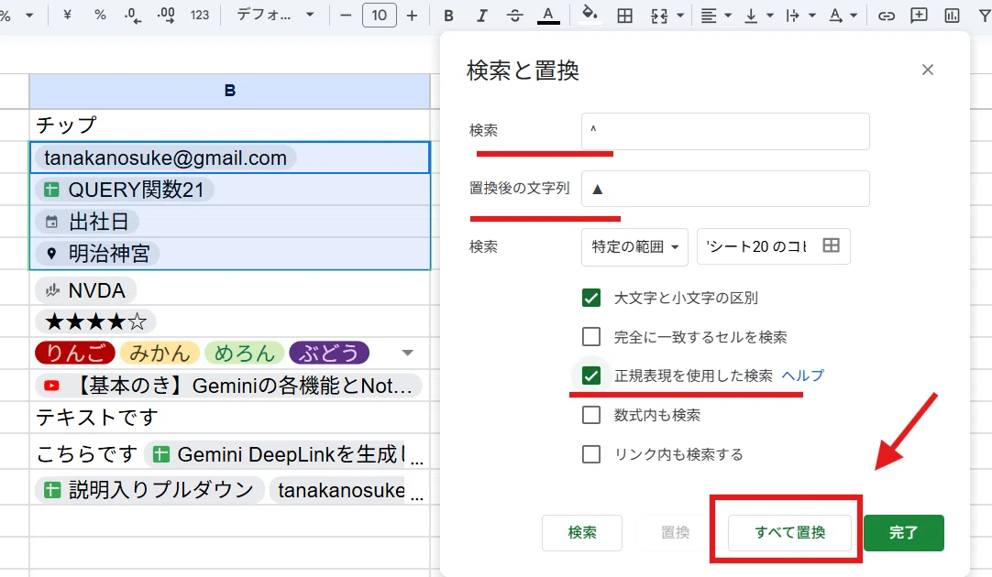Toggle italic formatting
The height and width of the screenshot is (577, 992).
pos(481,16)
